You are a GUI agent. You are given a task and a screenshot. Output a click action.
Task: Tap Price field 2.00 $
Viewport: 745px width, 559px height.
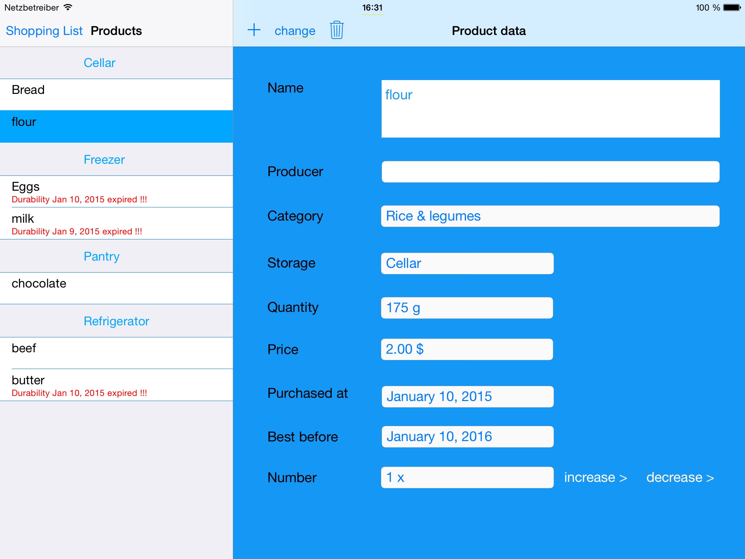pyautogui.click(x=467, y=349)
